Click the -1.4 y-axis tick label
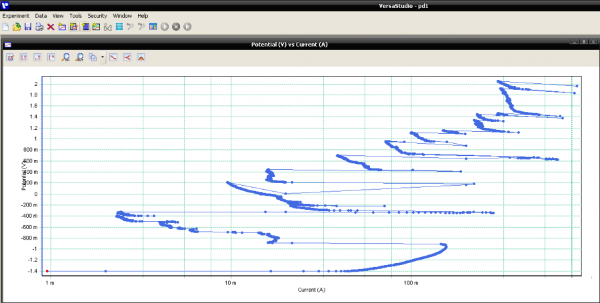The image size is (600, 303). (33, 271)
